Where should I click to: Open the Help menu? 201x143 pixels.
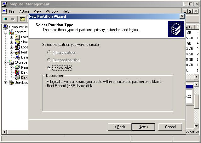click(66, 11)
